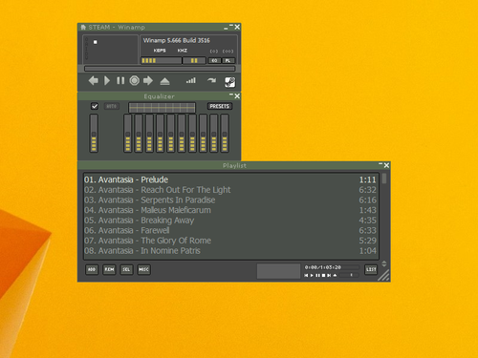Click the playlist mini Pause button
The width and height of the screenshot is (478, 358).
click(317, 275)
